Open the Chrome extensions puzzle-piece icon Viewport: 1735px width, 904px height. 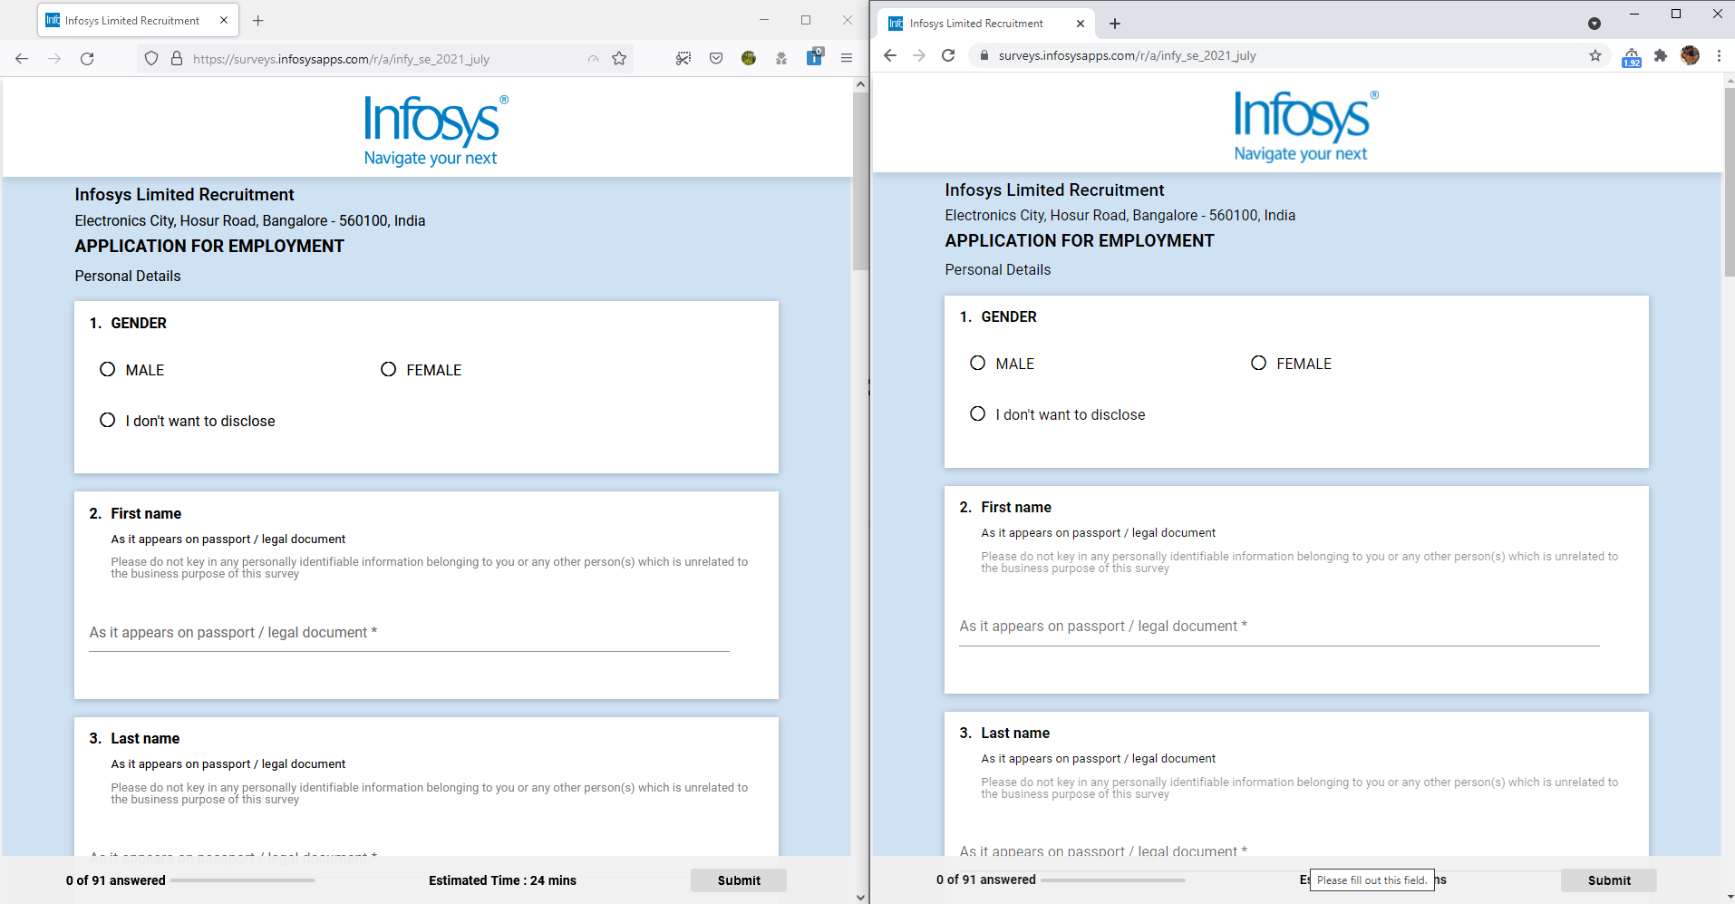click(1661, 55)
